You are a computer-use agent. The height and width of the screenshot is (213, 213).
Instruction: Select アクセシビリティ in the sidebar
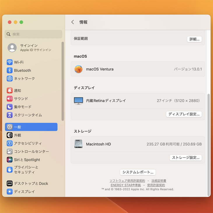click(x=31, y=143)
